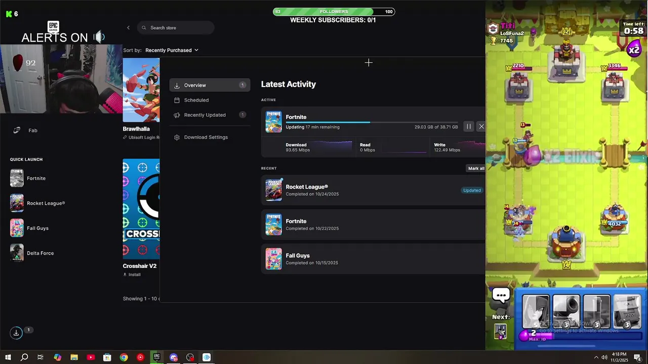Click the calendar icon beside Scheduled
Screen dimensions: 648x364
(177, 100)
